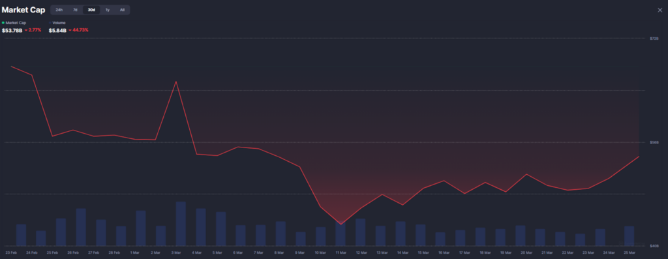Click the red down arrow beside 44.73%
The image size is (668, 259).
(x=70, y=30)
